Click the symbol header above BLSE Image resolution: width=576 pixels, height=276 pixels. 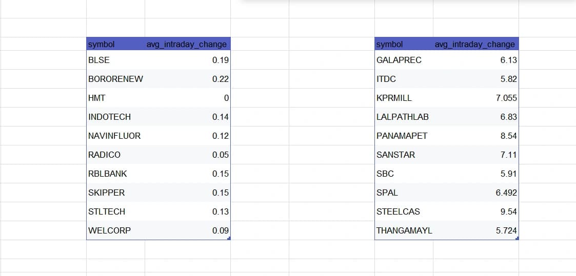point(116,44)
